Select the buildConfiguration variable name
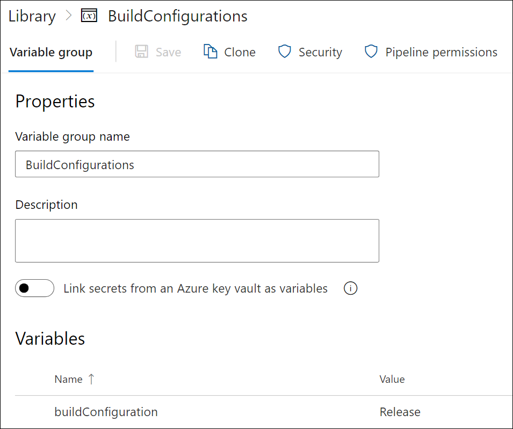Viewport: 513px width, 429px height. (x=106, y=412)
